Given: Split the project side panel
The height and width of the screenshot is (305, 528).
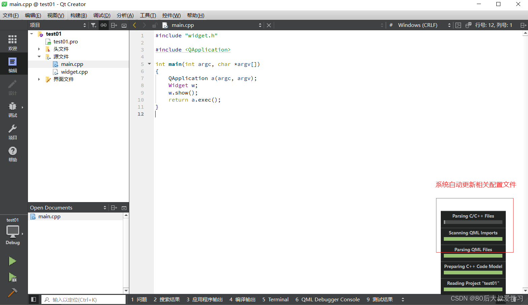Looking at the screenshot, I should pos(114,25).
